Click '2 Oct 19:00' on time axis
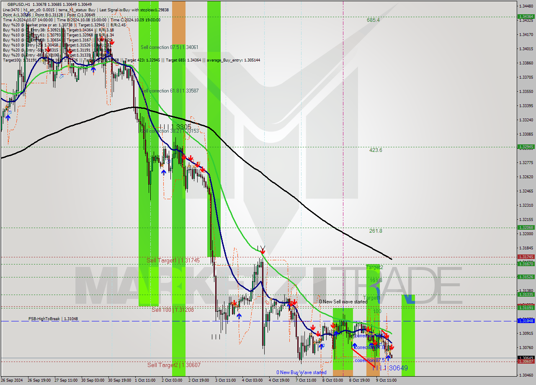The height and width of the screenshot is (385, 536). tap(199, 380)
